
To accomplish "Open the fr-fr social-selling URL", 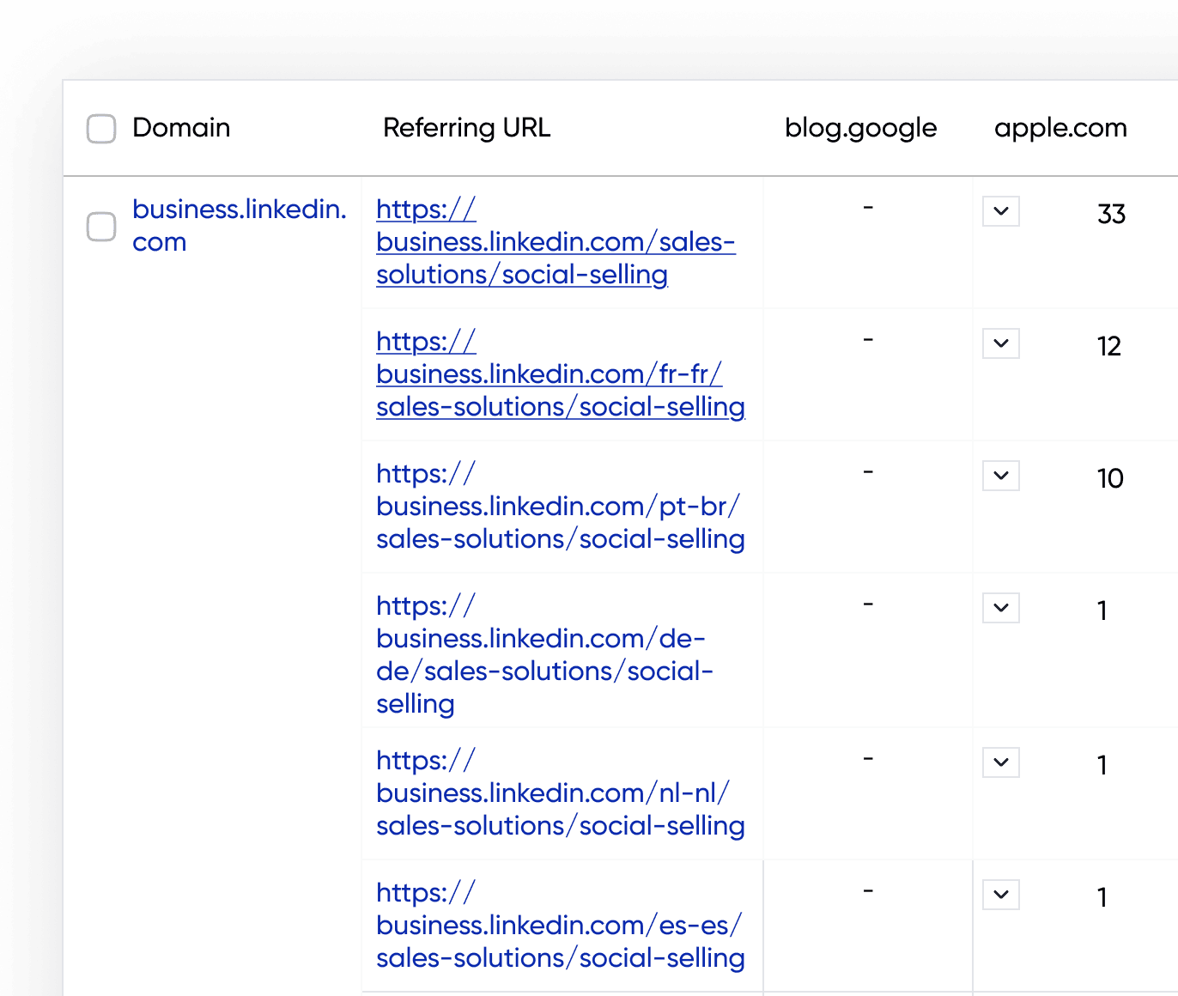I will [x=560, y=373].
